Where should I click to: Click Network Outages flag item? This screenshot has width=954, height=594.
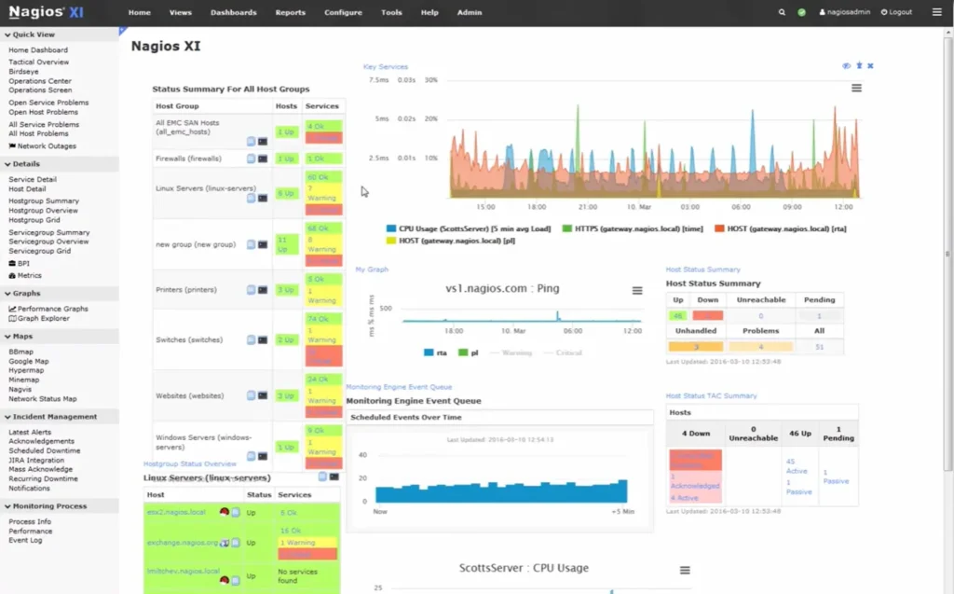[x=43, y=146]
